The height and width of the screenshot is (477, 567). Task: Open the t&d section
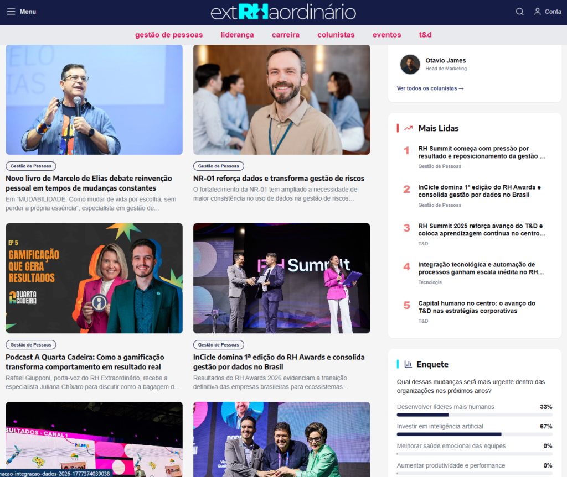(425, 35)
